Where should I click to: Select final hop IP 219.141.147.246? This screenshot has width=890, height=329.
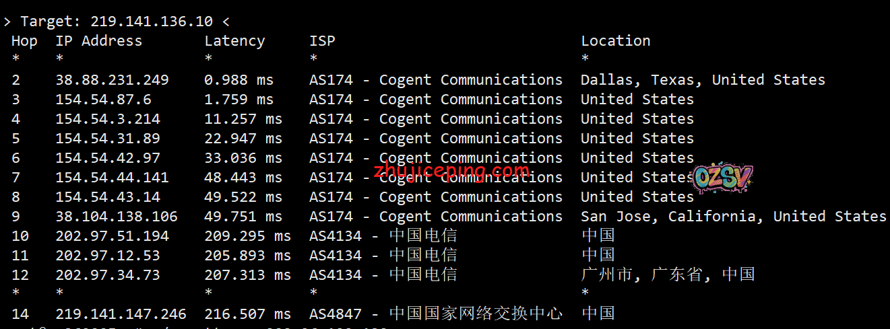pyautogui.click(x=121, y=314)
